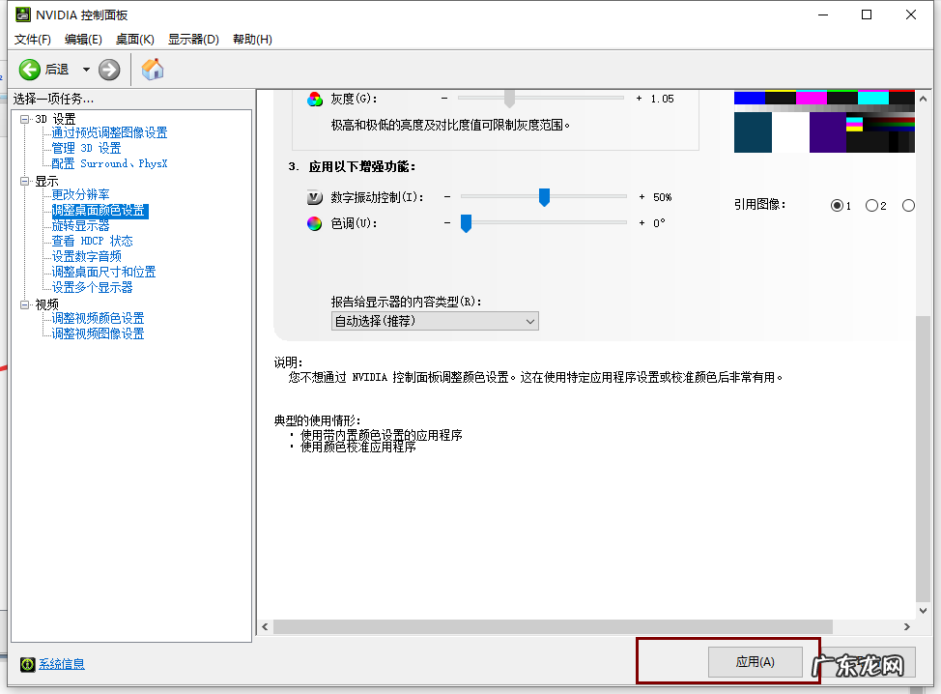Image resolution: width=941 pixels, height=694 pixels.
Task: Open the 自动选择(推荐) content type dropdown
Action: 435,320
